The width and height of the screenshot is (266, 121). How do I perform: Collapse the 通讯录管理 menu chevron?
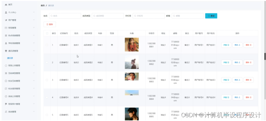(34, 51)
